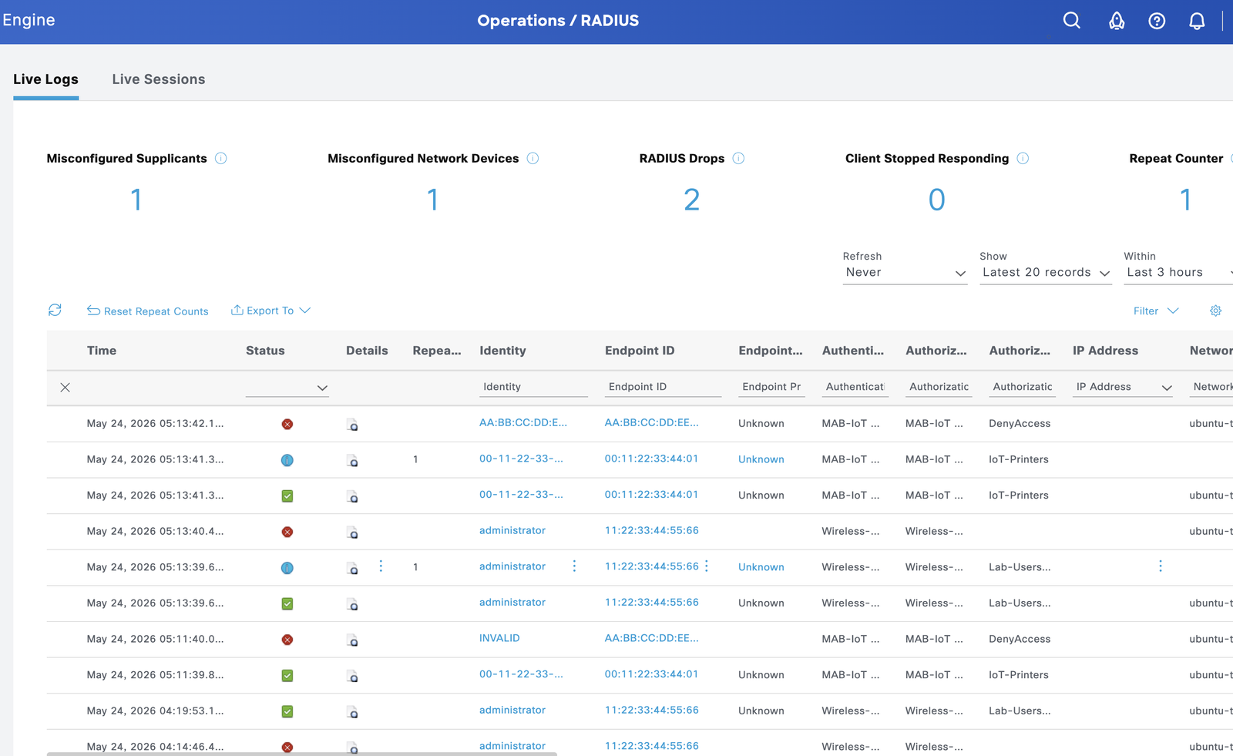The height and width of the screenshot is (756, 1233).
Task: Open Show Latest 20 records dropdown
Action: [1046, 273]
